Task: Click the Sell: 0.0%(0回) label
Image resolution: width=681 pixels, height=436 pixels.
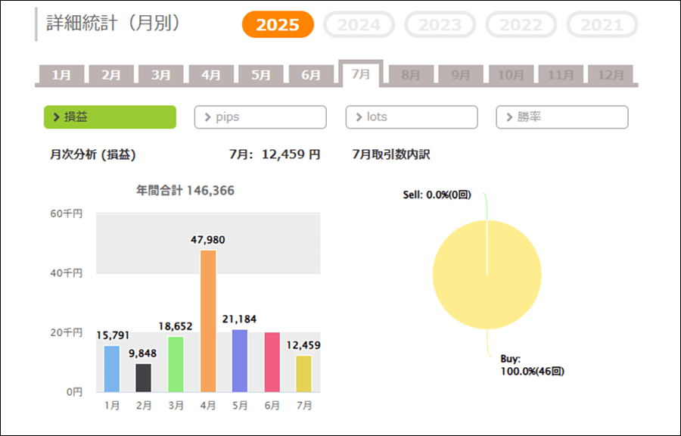Action: click(x=437, y=195)
